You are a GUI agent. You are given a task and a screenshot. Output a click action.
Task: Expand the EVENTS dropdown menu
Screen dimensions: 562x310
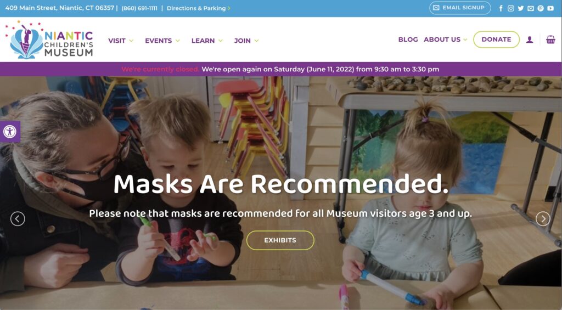click(162, 41)
